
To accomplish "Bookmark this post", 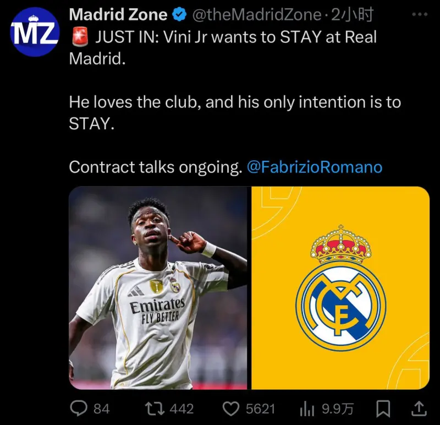I will (383, 408).
